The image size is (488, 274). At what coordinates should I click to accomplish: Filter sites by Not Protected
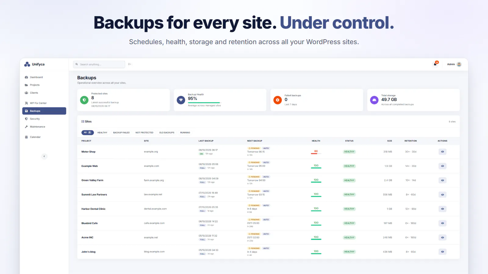click(x=144, y=132)
